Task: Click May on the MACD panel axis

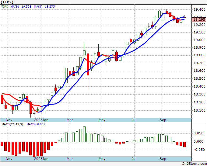Action: [x=102, y=159]
